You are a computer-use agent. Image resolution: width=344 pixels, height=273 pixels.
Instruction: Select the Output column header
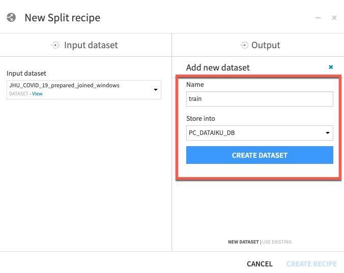click(x=266, y=45)
